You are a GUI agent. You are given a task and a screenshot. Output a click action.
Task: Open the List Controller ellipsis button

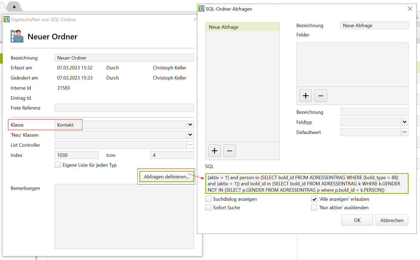pos(190,145)
